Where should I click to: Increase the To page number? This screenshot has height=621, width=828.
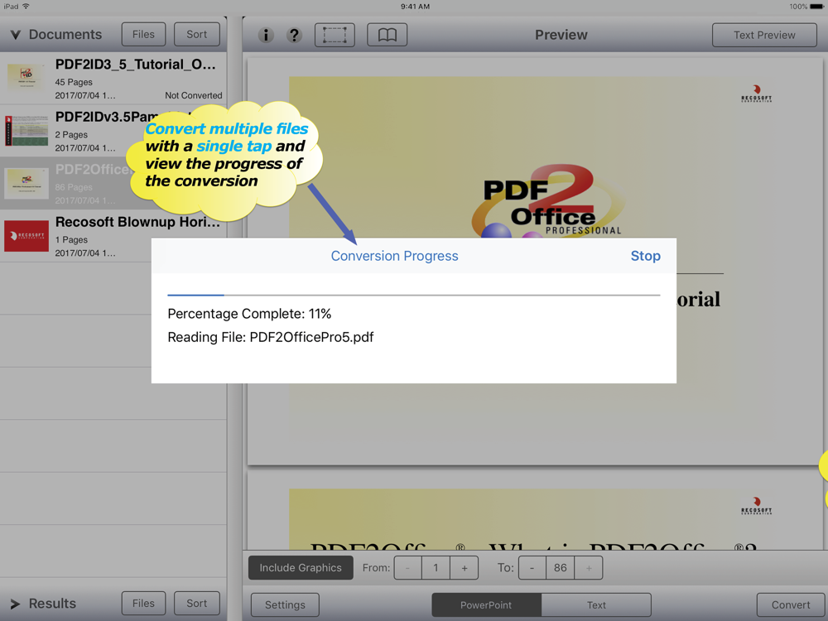click(588, 568)
